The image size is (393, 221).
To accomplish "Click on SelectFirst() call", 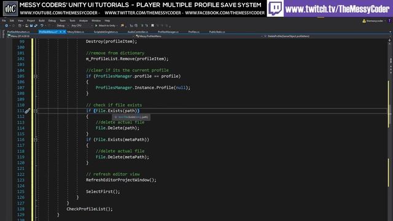I will [x=103, y=192].
